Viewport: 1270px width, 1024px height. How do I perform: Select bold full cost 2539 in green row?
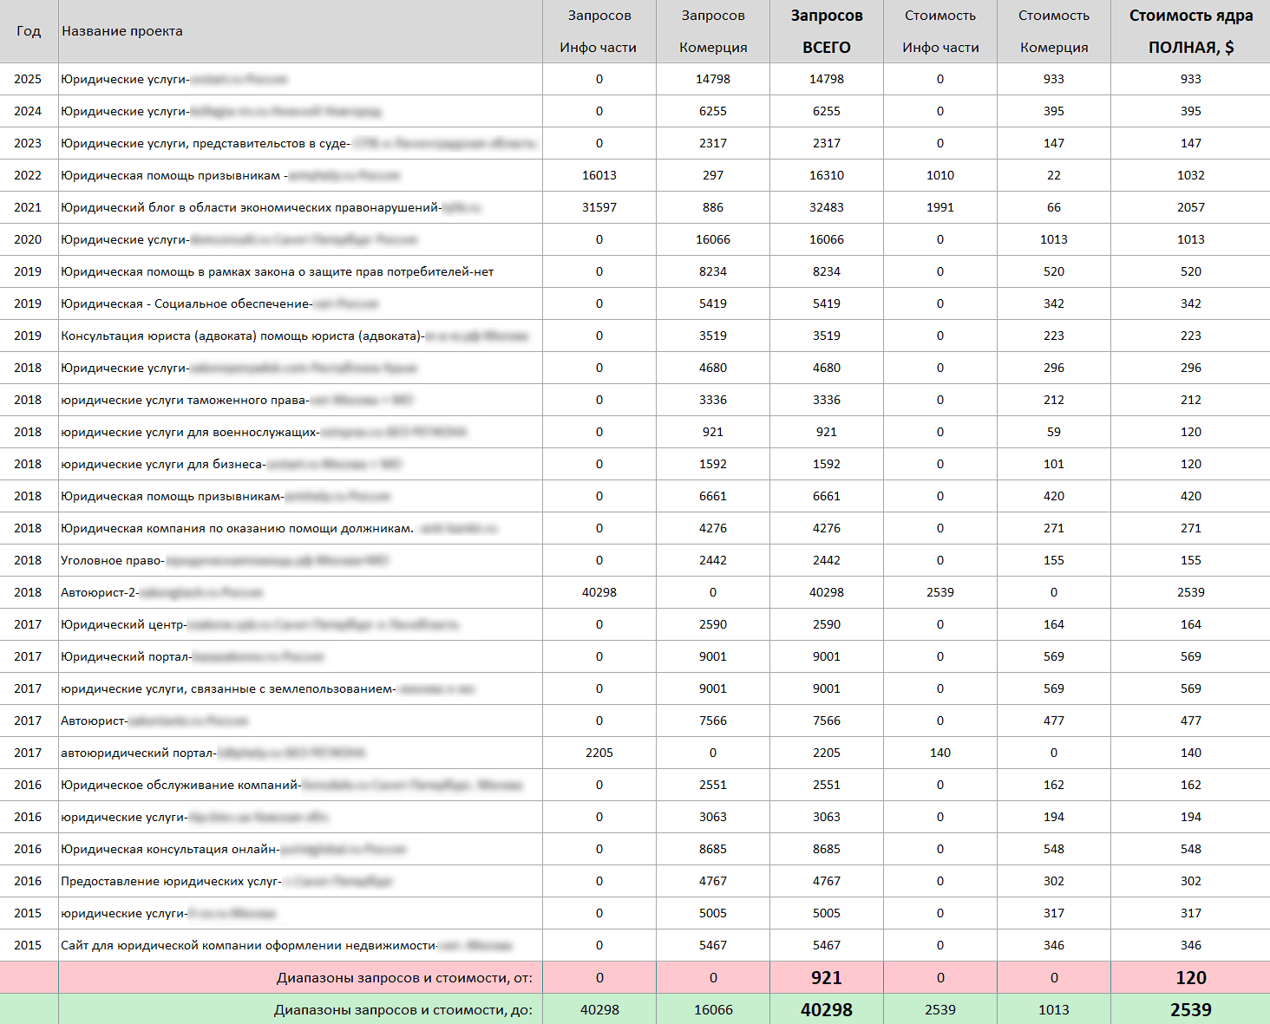pyautogui.click(x=1190, y=1010)
